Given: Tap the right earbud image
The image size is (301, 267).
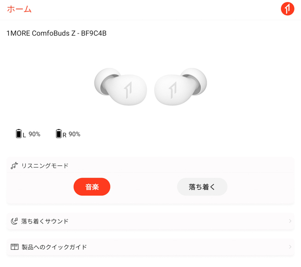Looking at the screenshot, I should pyautogui.click(x=180, y=87).
